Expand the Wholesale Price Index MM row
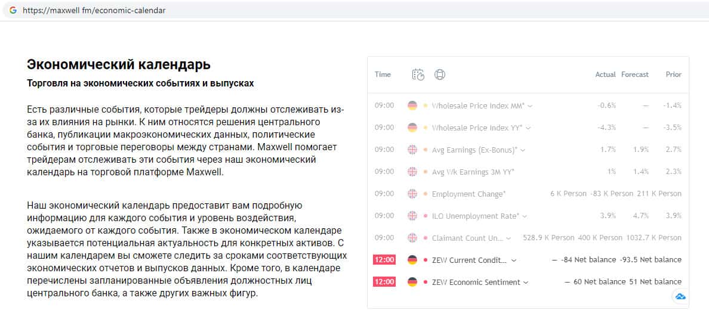This screenshot has width=709, height=335. tap(530, 106)
